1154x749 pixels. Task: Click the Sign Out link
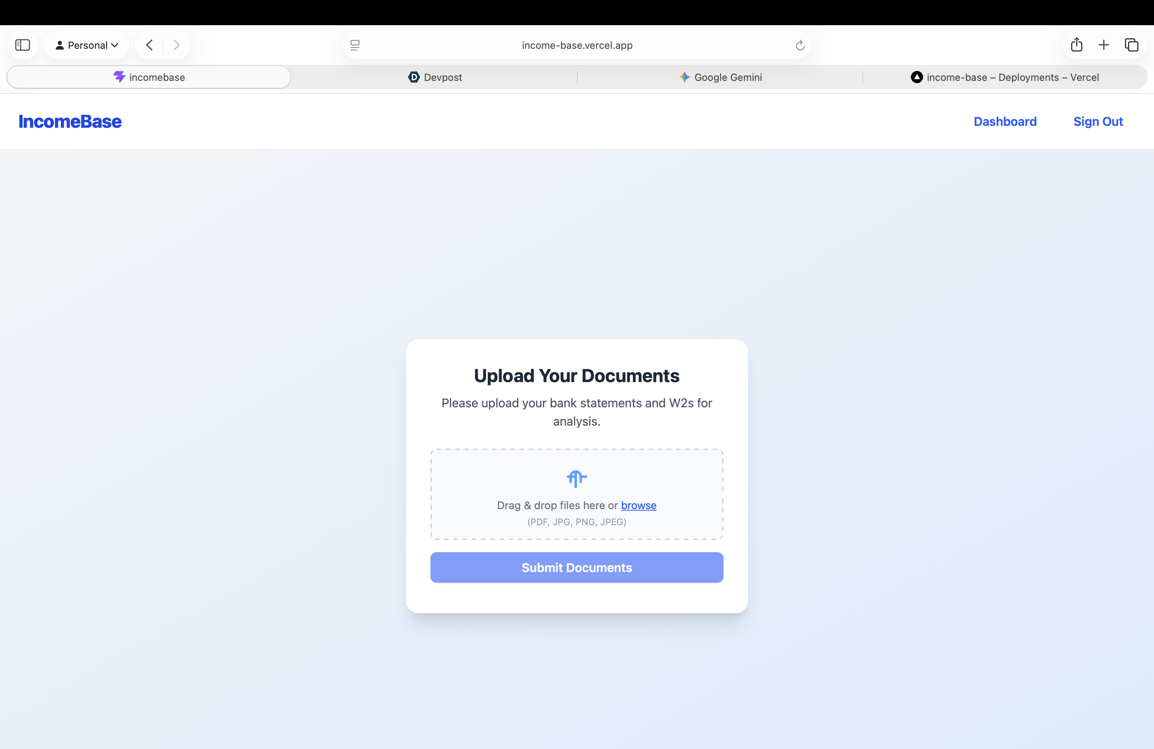[1098, 122]
